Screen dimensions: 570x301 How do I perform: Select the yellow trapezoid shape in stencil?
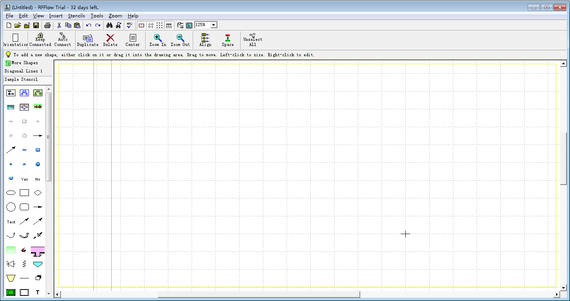(x=11, y=278)
